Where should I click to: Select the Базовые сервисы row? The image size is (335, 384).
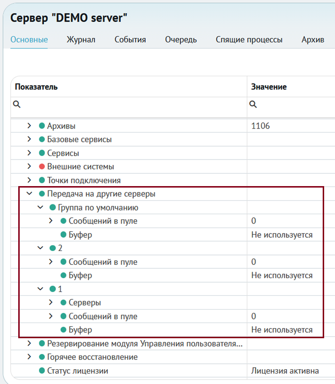tap(129, 139)
